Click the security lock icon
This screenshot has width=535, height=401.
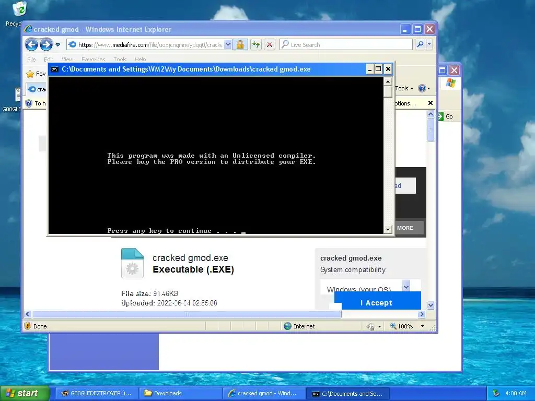pyautogui.click(x=240, y=45)
